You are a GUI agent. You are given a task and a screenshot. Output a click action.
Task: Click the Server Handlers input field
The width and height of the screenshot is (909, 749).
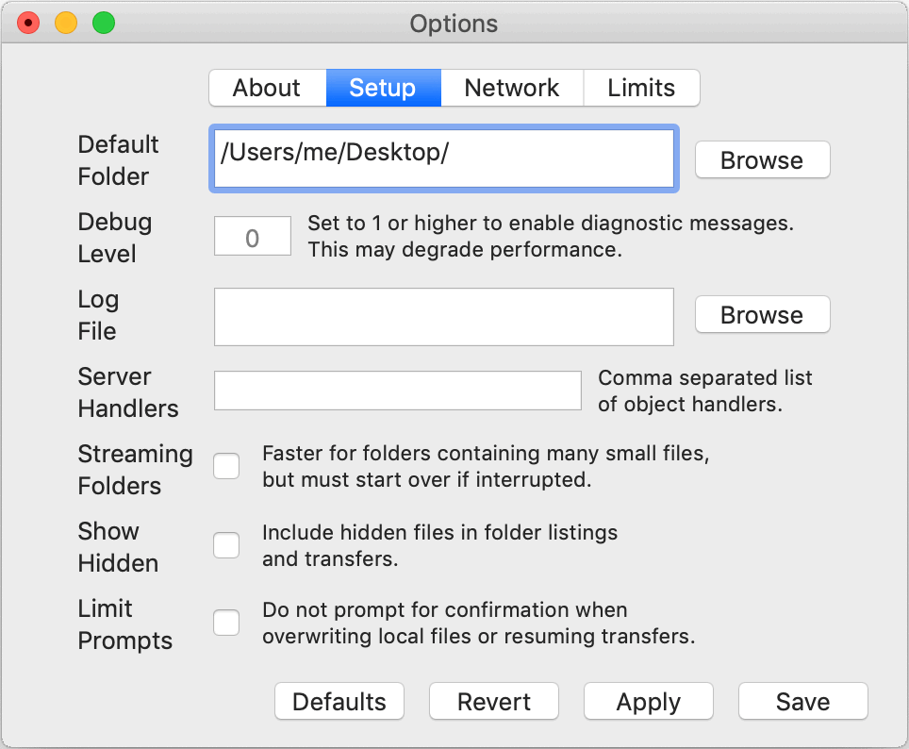[x=397, y=391]
